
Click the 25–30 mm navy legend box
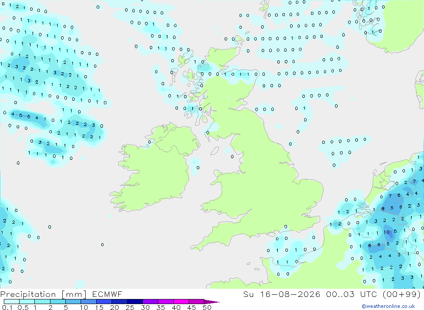point(135,302)
